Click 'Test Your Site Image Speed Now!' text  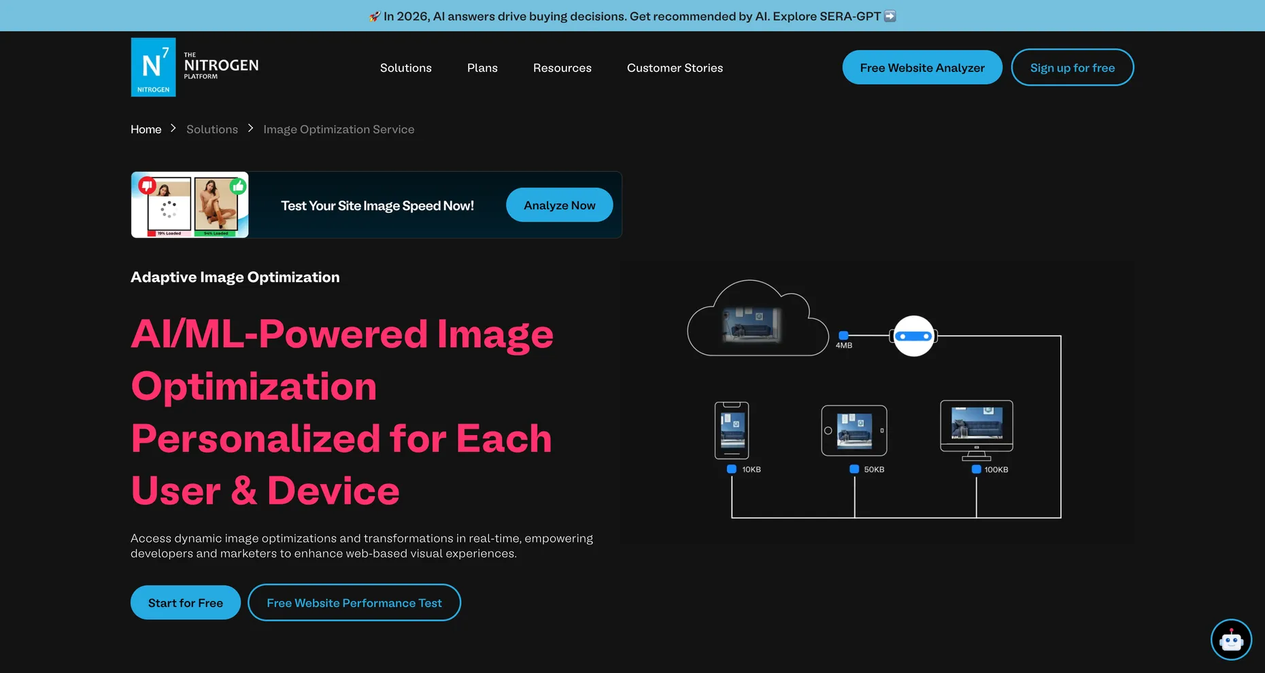coord(377,206)
